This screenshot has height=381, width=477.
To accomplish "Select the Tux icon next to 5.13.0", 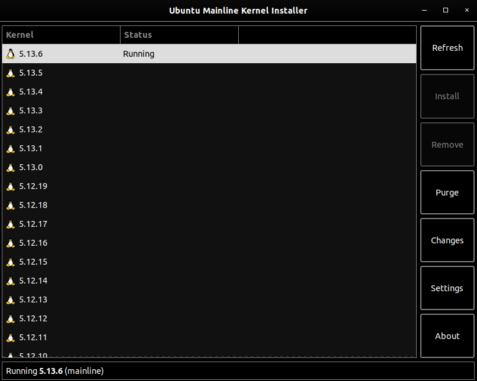I will pos(11,167).
